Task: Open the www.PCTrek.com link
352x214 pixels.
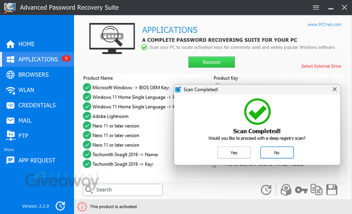Action: point(325,25)
